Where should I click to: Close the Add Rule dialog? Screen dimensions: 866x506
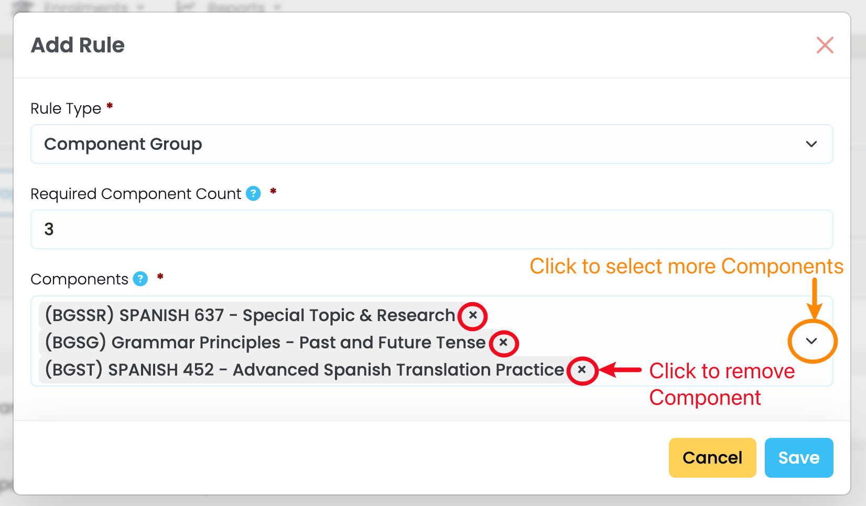click(825, 45)
